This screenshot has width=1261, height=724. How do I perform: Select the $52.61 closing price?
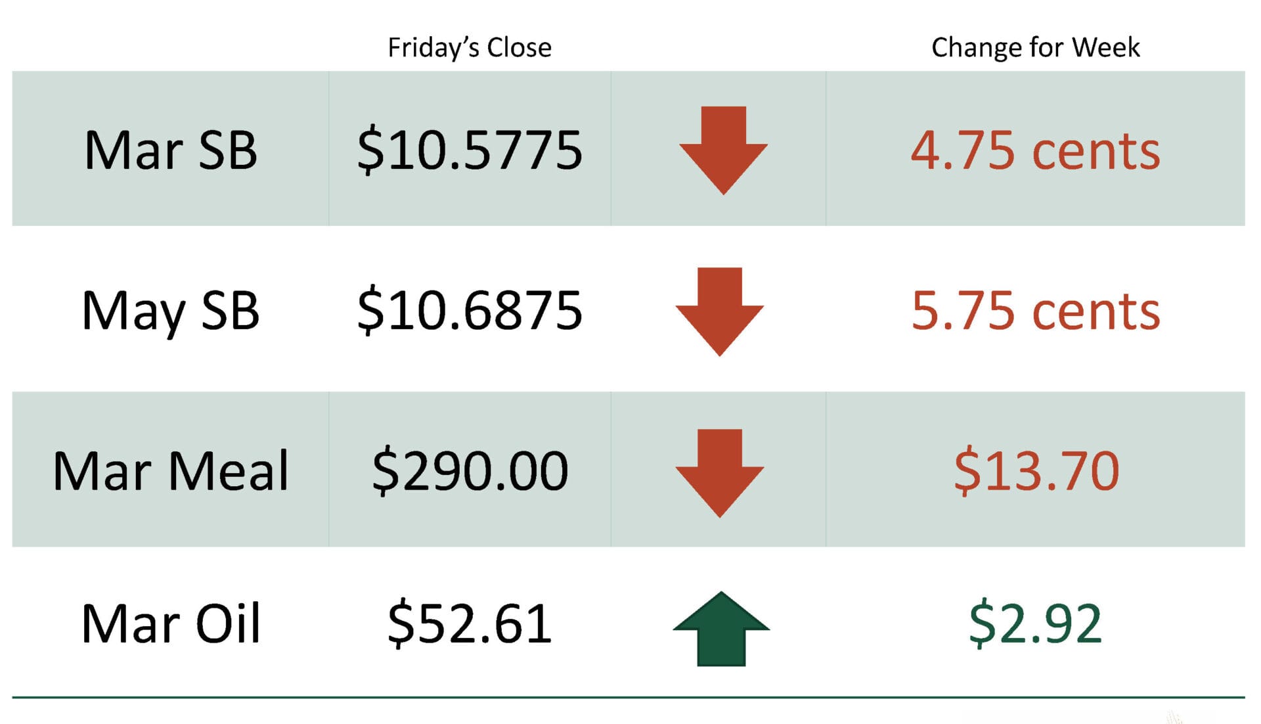470,623
